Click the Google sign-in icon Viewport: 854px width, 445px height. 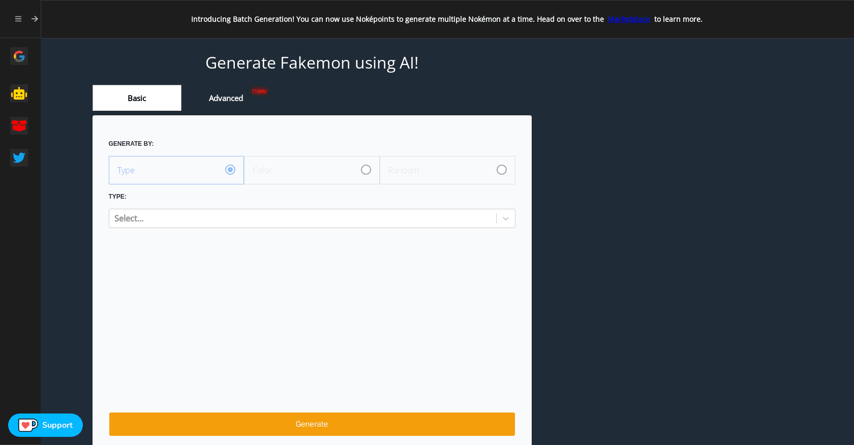click(19, 56)
